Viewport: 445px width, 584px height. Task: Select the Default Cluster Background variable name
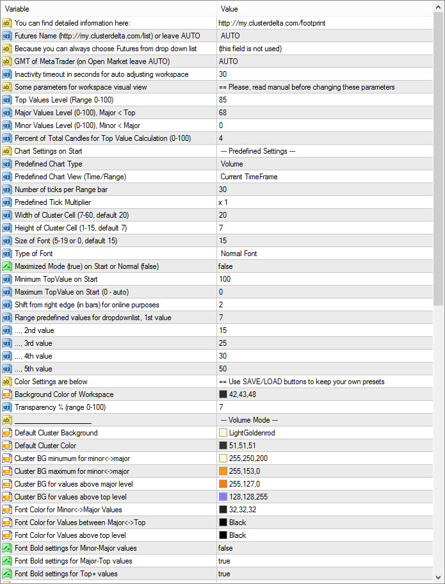click(56, 433)
